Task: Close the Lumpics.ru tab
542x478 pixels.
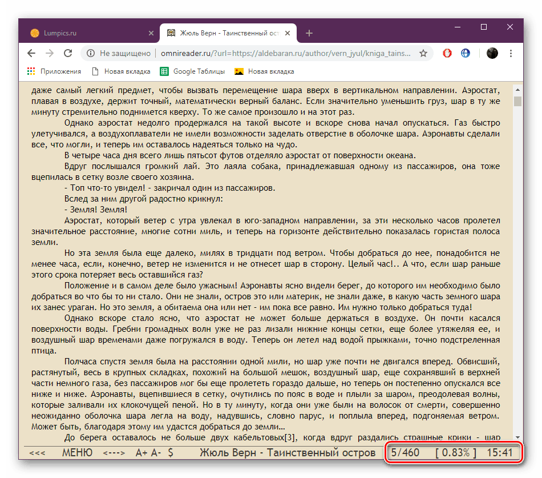Action: [x=151, y=33]
